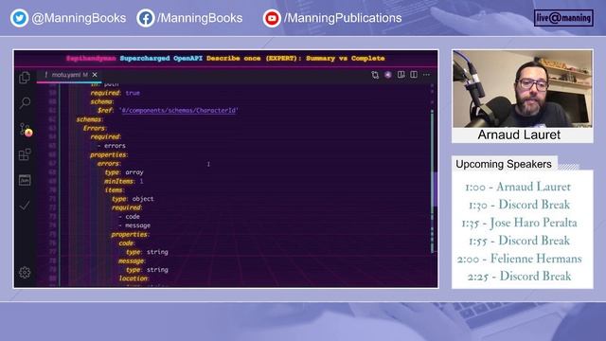Click the /ManningPublications YouTube text
606x341 pixels.
[x=343, y=18]
